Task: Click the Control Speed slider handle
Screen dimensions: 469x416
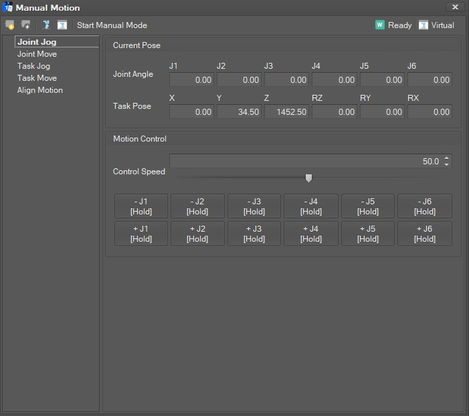Action: (308, 178)
